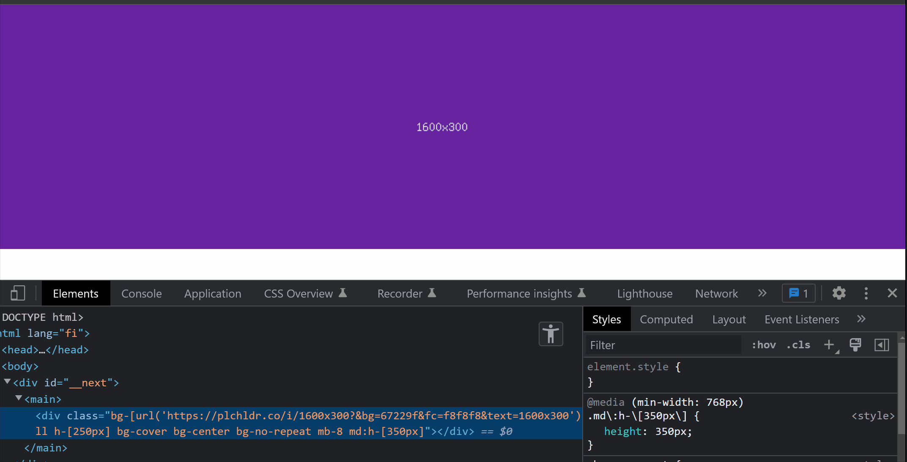Expand the head element contents
907x462 pixels.
(x=42, y=350)
